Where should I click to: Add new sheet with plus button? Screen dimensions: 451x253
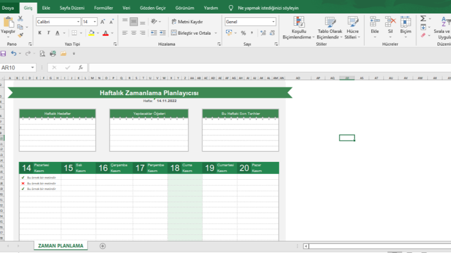tap(102, 246)
